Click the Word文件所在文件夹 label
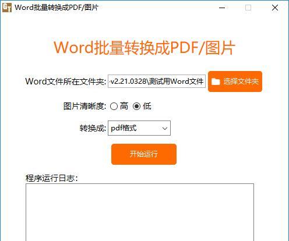This screenshot has height=241, width=289. (66, 81)
